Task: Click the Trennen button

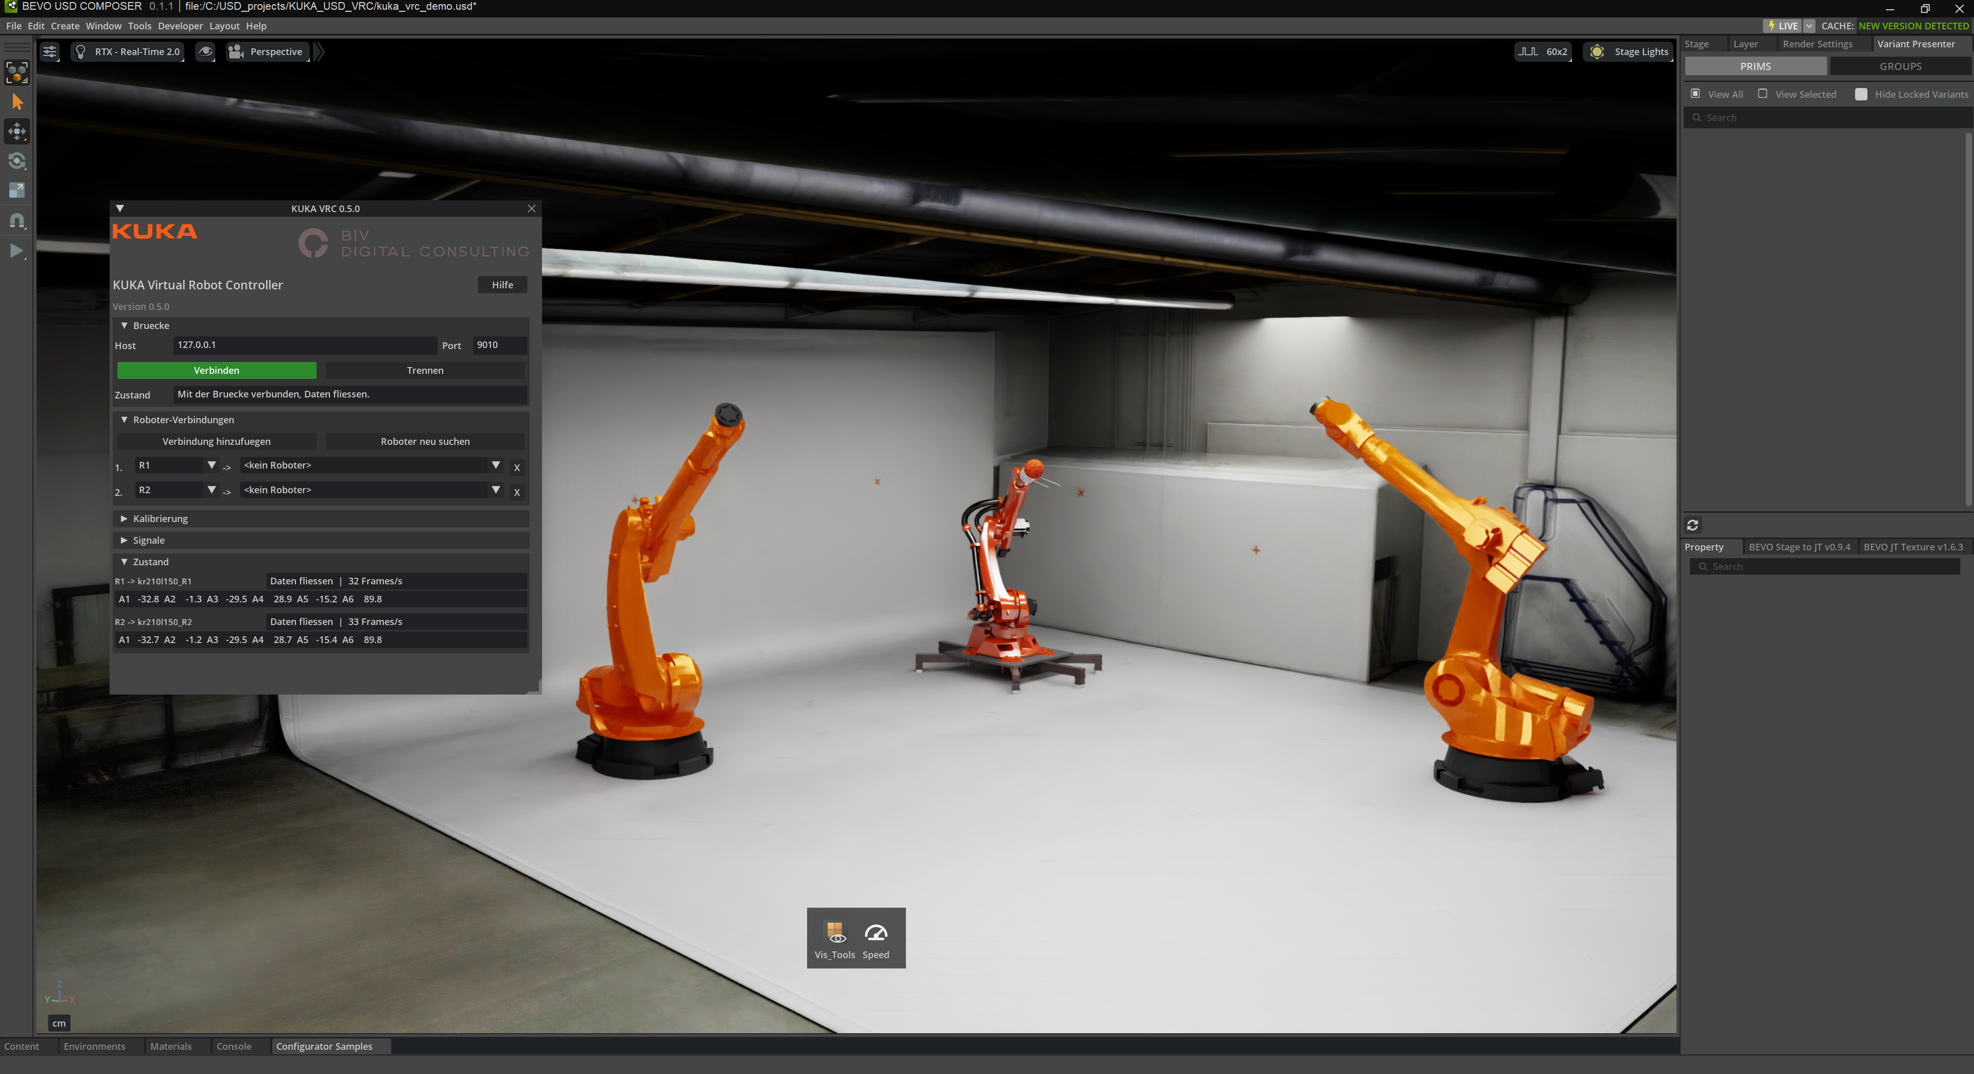Action: [425, 370]
